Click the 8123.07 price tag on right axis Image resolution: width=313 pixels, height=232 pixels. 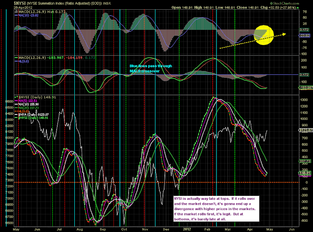point(306,130)
